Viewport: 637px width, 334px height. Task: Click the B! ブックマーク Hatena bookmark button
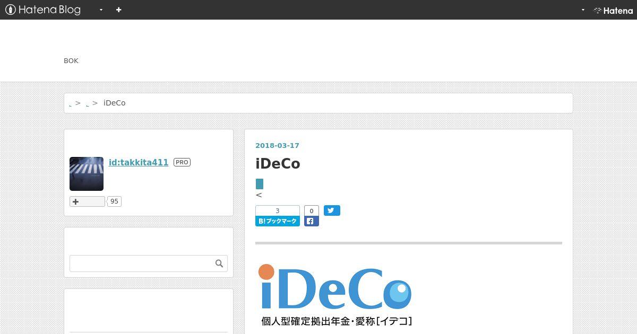(x=278, y=221)
